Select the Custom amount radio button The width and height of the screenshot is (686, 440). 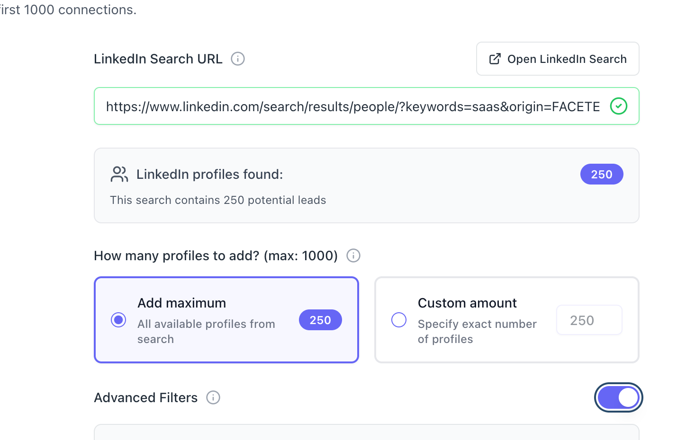pos(399,320)
